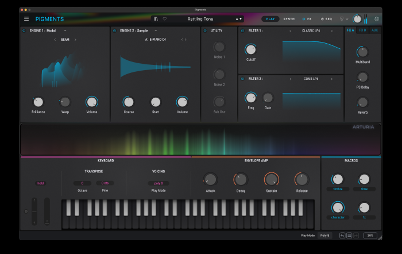Open the poly 8 Play Mode selector
This screenshot has width=402, height=254.
tap(159, 183)
